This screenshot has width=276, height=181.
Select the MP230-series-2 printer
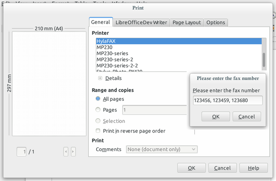pyautogui.click(x=115, y=59)
